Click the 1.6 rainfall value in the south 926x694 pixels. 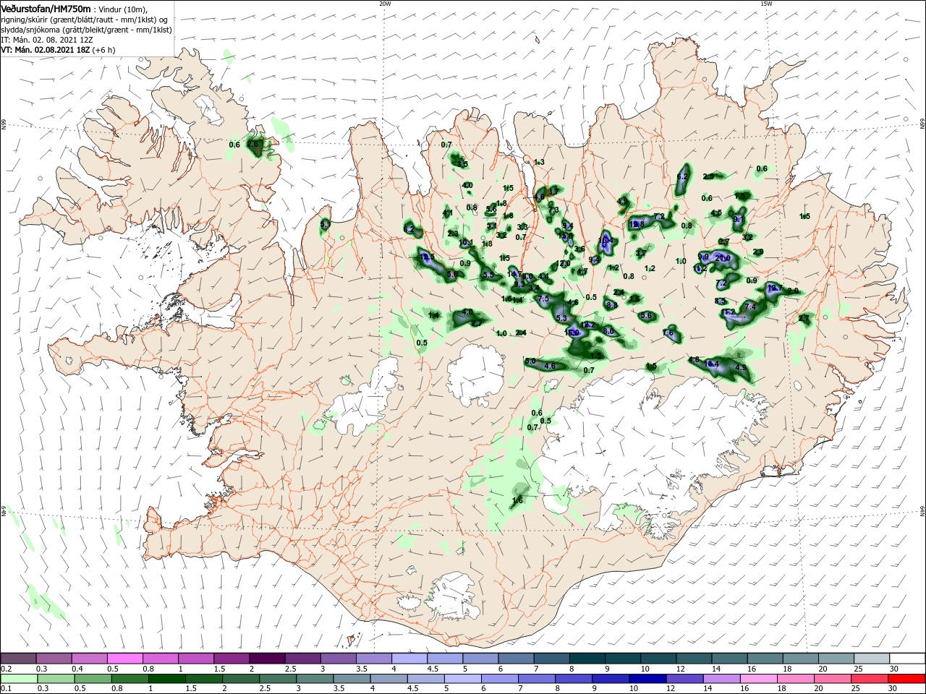(x=517, y=501)
